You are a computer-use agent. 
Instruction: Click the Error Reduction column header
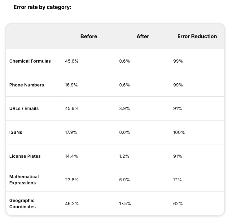pyautogui.click(x=197, y=37)
